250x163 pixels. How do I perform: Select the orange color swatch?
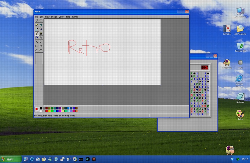point(76,111)
